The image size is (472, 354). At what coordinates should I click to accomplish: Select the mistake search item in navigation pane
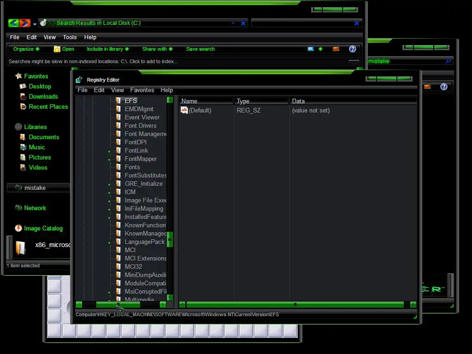pyautogui.click(x=39, y=188)
